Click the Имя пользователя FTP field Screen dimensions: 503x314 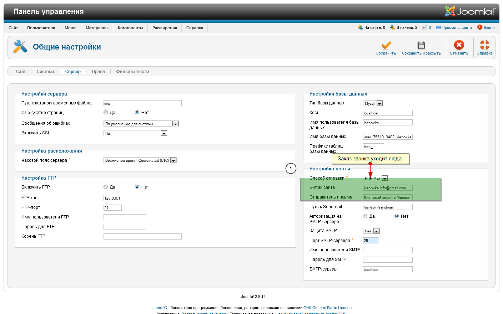tap(125, 217)
